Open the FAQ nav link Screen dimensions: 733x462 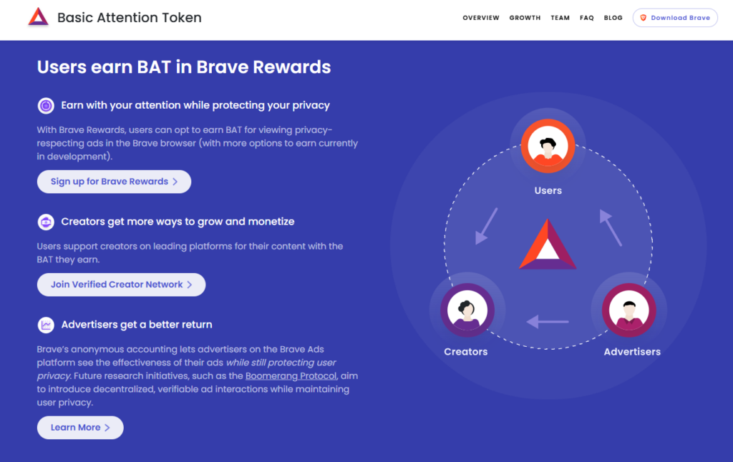pos(587,18)
